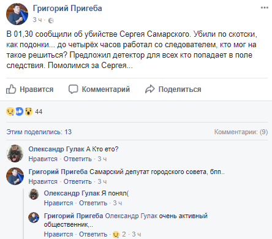Screen dimensions: 272x239
Task: View Этим поделились: 13 shares
Action: (x=39, y=132)
